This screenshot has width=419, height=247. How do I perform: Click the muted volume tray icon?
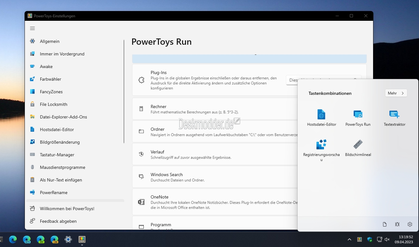[387, 239]
